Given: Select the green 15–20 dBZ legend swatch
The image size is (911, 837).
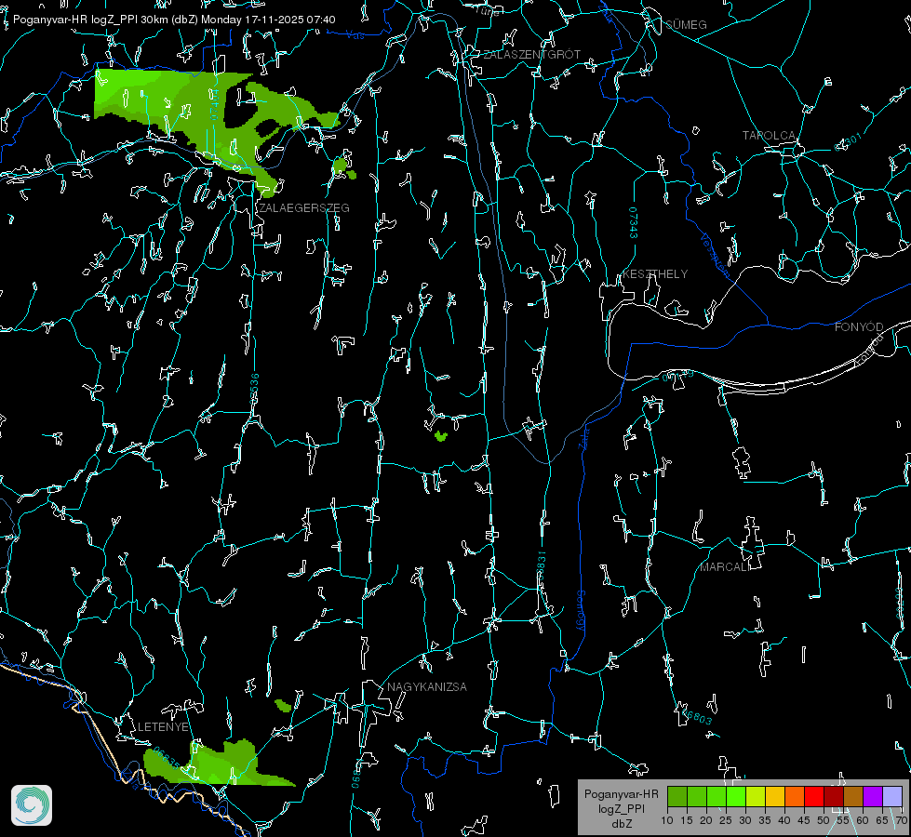Looking at the screenshot, I should click(x=697, y=796).
